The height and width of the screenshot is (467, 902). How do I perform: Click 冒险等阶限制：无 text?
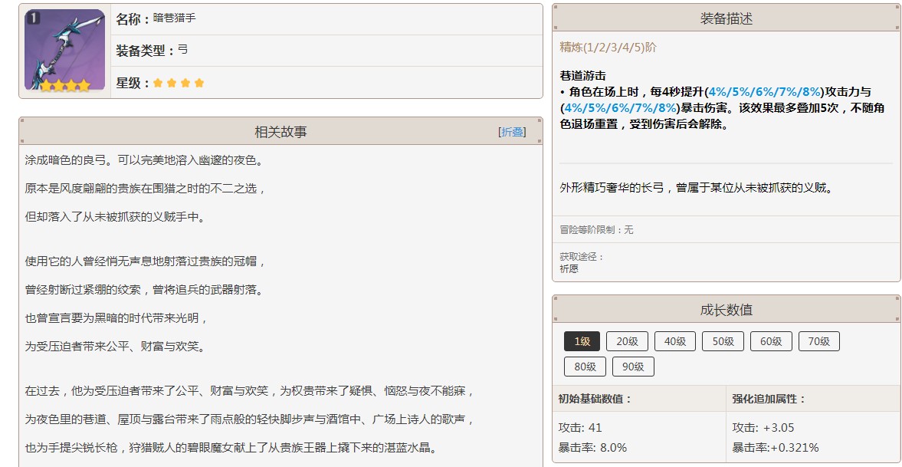click(x=596, y=230)
